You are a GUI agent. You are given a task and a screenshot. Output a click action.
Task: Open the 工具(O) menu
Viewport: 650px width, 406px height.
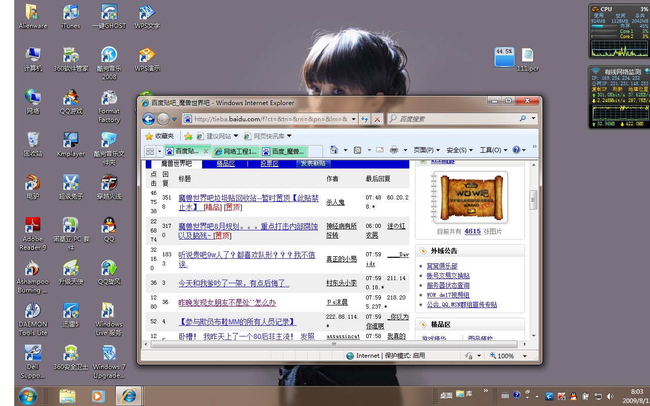[493, 150]
